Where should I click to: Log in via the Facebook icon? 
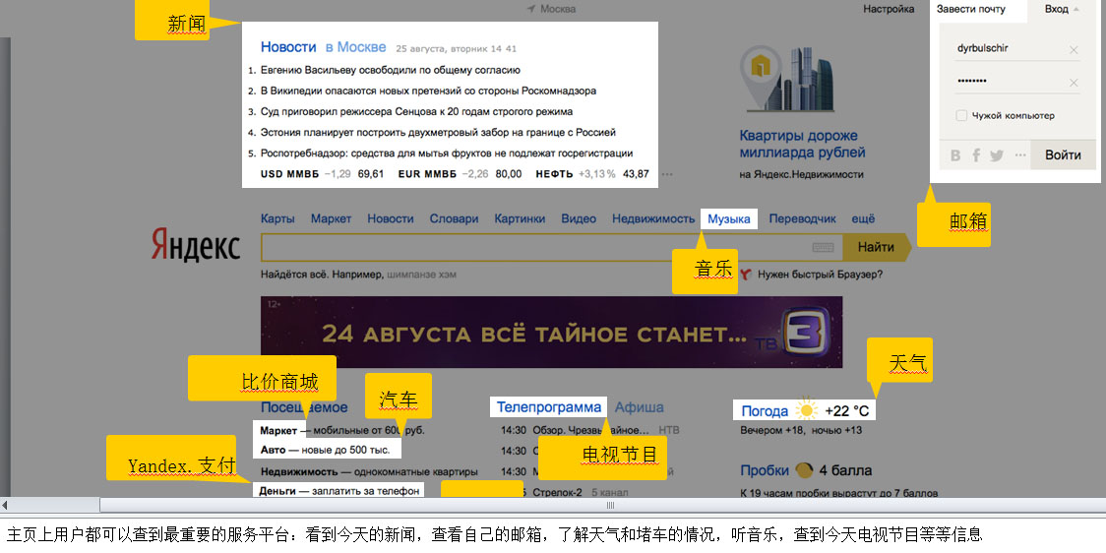pos(976,155)
